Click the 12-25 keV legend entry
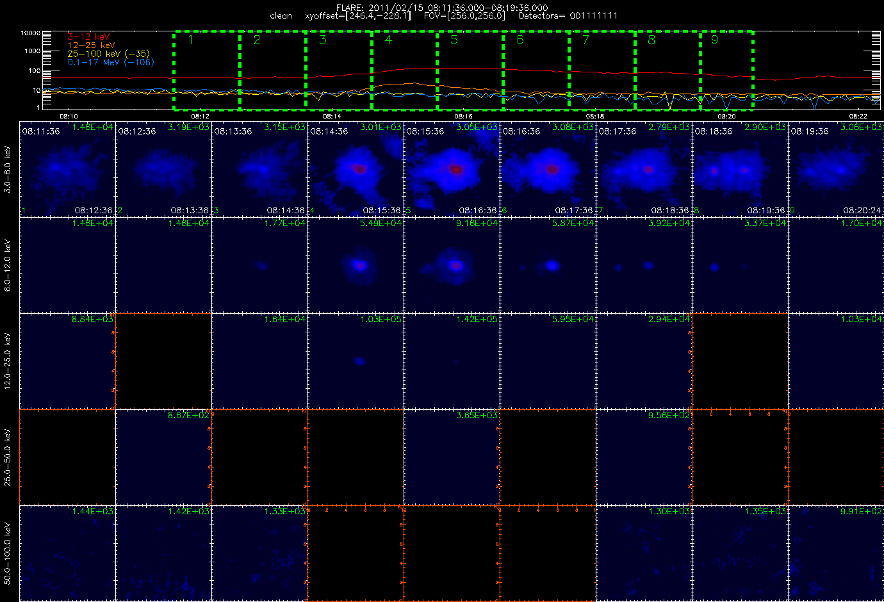The image size is (884, 602). click(91, 45)
